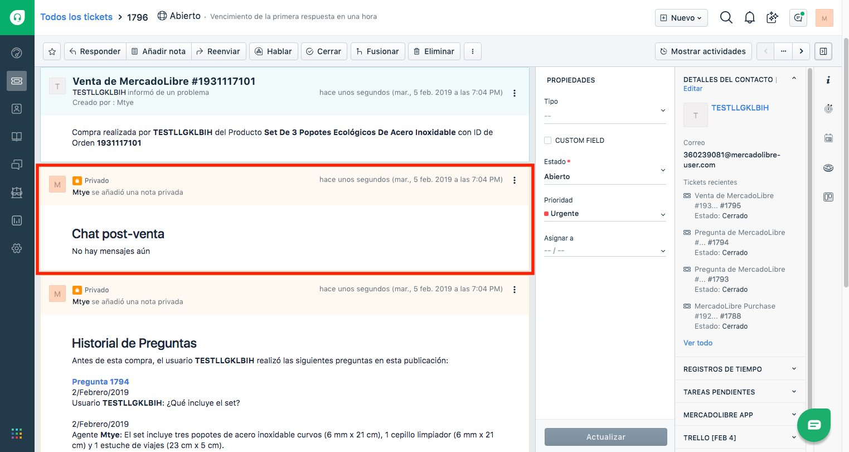Click the page vertical scrollbar
The height and width of the screenshot is (452, 849).
(x=846, y=162)
